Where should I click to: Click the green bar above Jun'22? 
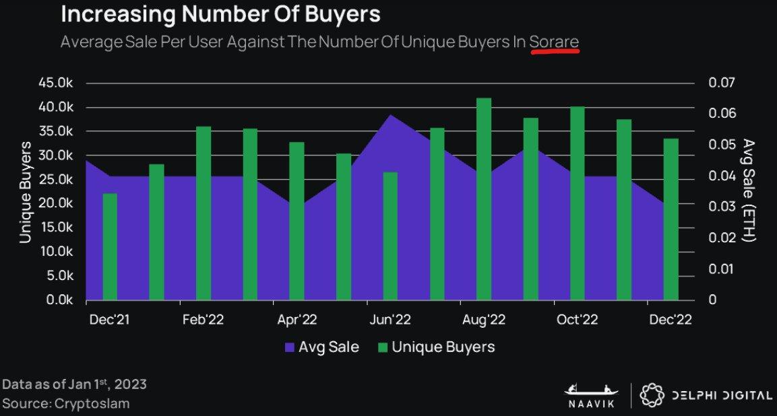(x=390, y=236)
